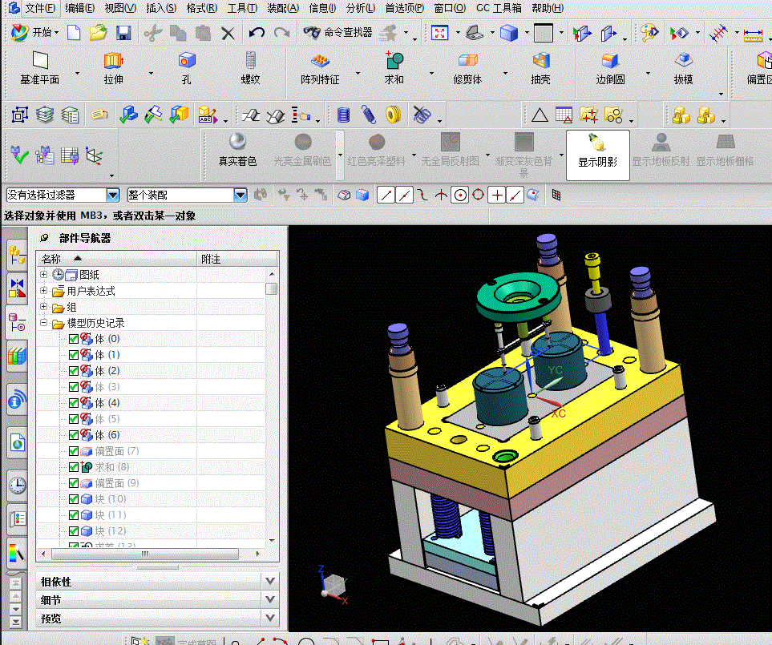772x645 pixels.
Task: Toggle checkbox for 体 (2)
Action: [74, 371]
